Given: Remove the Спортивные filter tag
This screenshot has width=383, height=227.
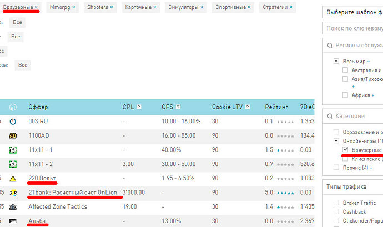Looking at the screenshot, I should pos(249,7).
